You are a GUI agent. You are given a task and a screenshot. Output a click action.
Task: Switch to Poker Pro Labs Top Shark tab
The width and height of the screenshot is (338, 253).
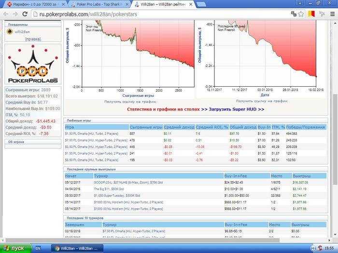tap(99, 4)
